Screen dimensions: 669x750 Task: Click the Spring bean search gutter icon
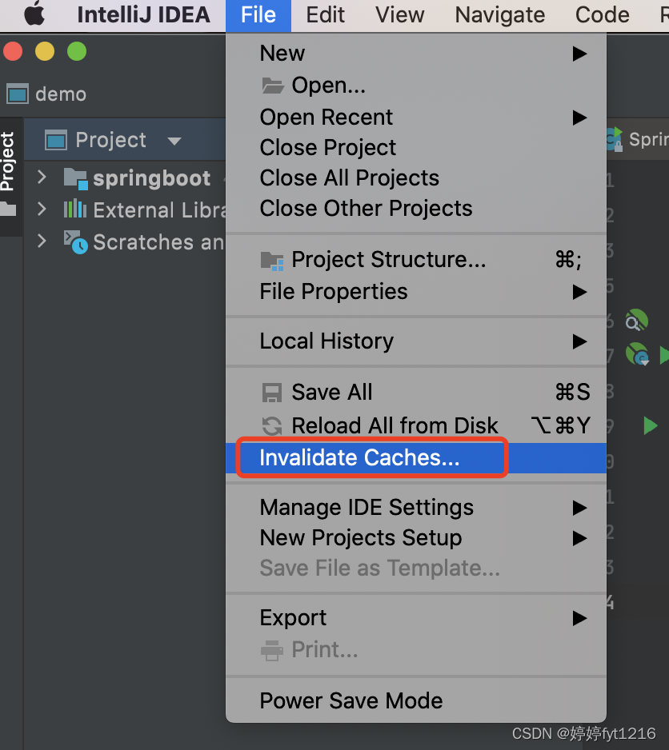636,320
